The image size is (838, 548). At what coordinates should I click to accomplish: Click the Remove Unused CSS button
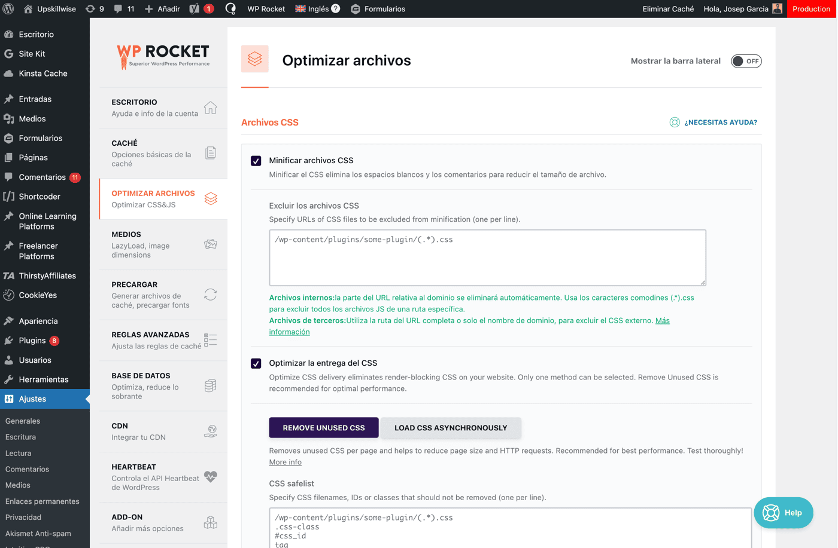(x=324, y=428)
